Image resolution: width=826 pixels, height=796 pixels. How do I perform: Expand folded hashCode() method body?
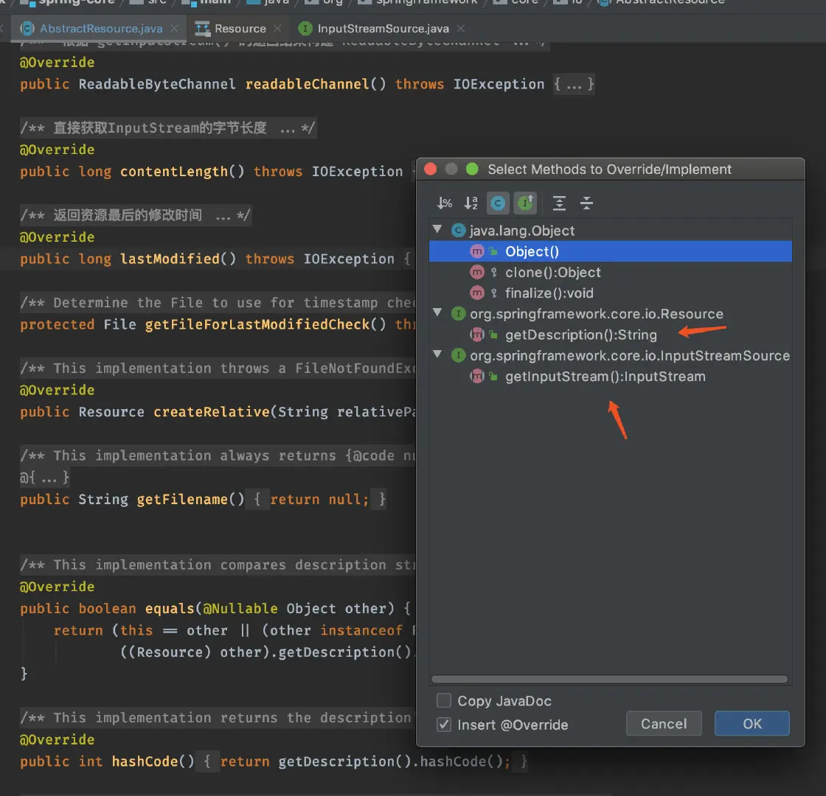[361, 761]
